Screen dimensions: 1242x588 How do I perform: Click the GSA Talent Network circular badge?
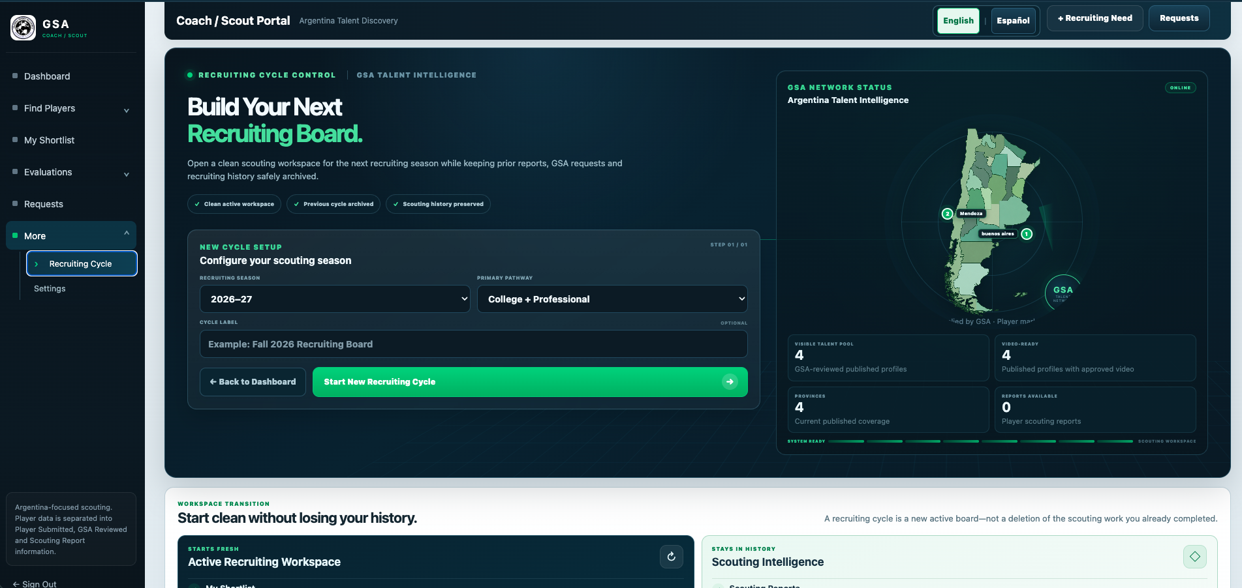1063,293
